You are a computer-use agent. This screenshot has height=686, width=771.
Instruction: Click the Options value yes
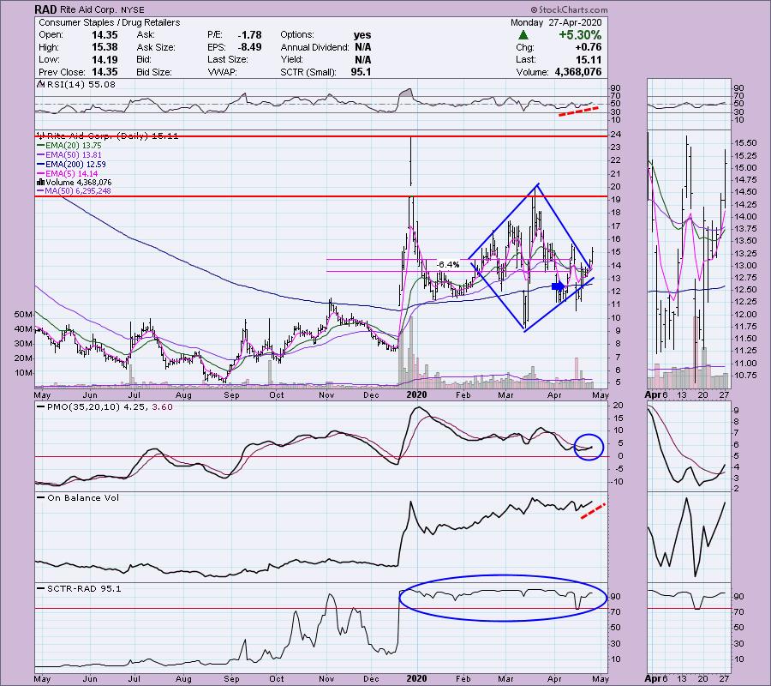pyautogui.click(x=362, y=35)
